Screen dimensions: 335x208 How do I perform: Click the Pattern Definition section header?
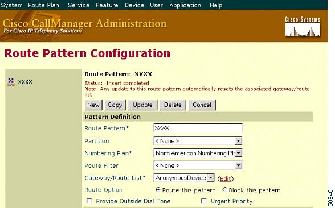click(x=198, y=117)
